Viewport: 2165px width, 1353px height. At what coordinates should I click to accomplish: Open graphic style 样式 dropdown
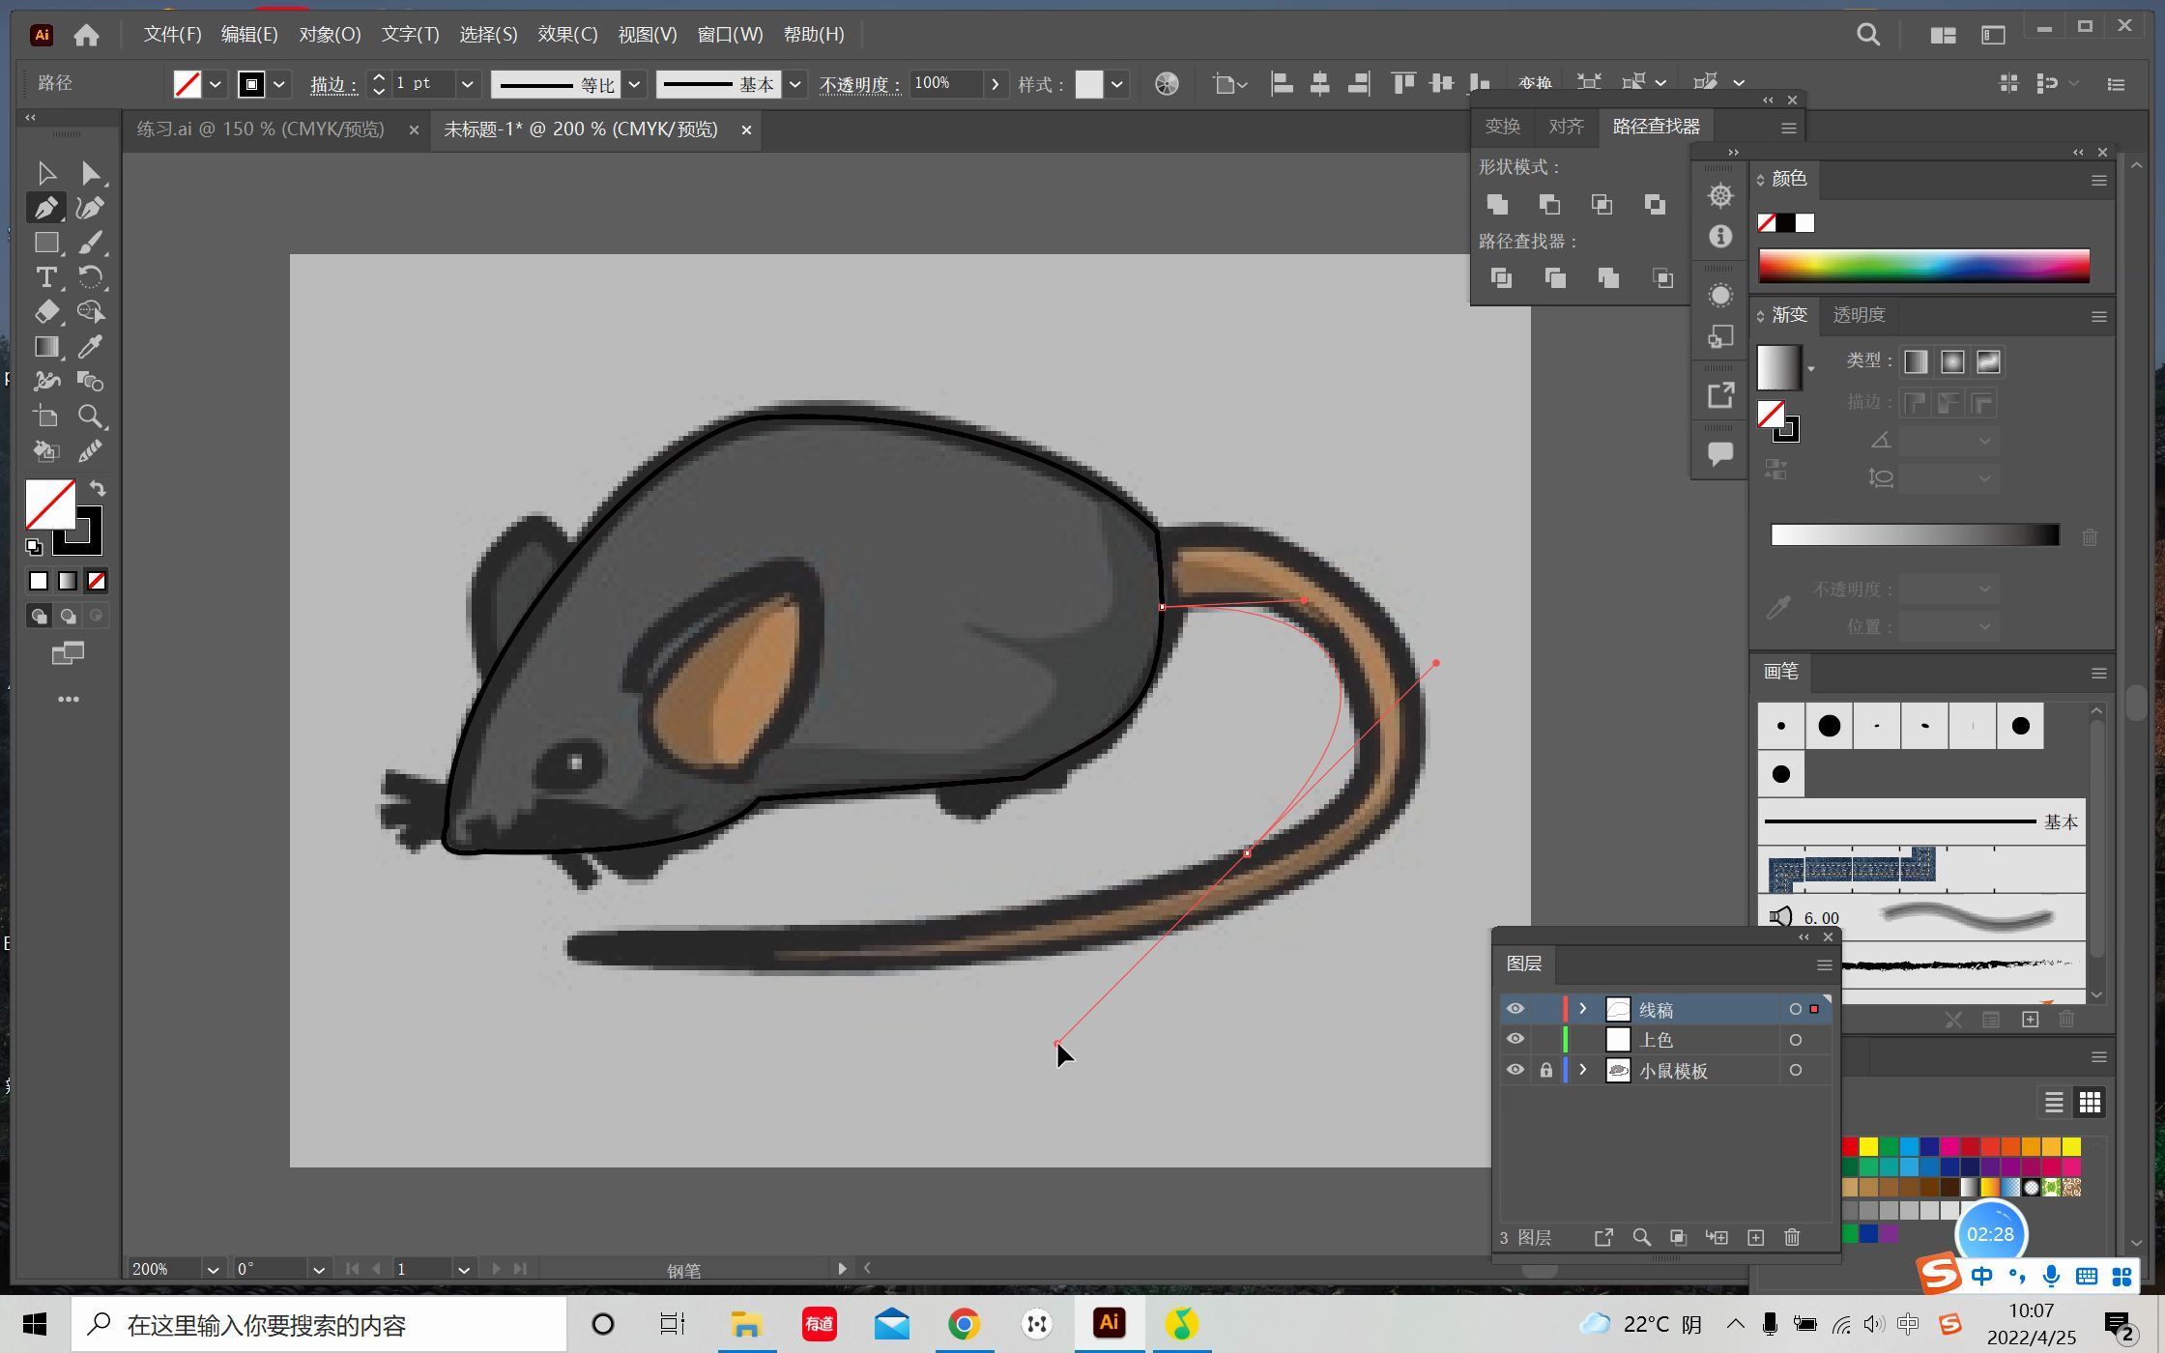coord(1117,84)
